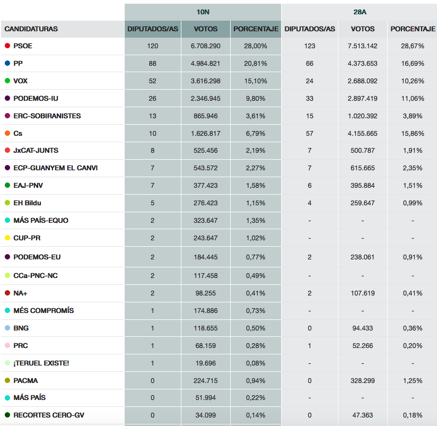Click the PODEMOS-IU candidature name
Screen dimensions: 437x426
pyautogui.click(x=36, y=99)
